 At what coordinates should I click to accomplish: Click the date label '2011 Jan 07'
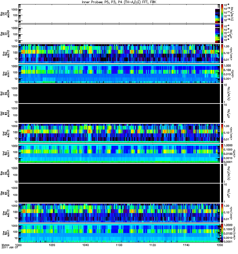coord(10,248)
